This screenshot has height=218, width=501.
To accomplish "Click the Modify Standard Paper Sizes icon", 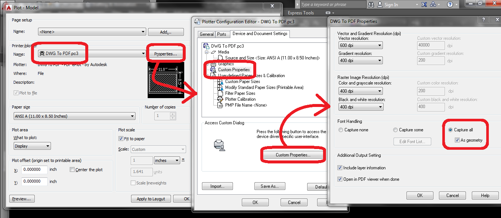I will (221, 87).
